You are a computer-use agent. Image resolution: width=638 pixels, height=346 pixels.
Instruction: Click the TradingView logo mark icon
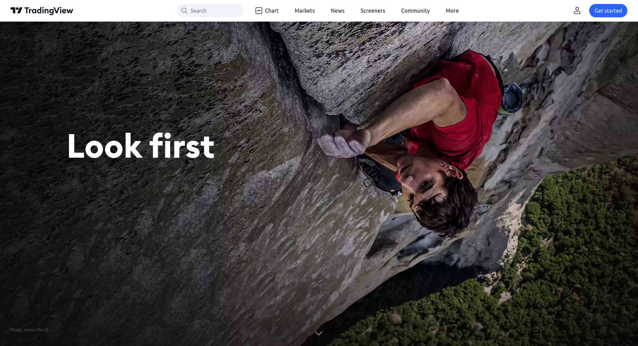[16, 11]
